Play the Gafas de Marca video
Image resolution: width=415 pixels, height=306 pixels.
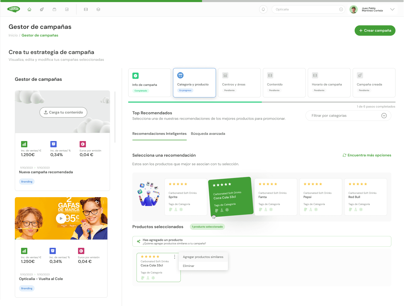coord(61,218)
